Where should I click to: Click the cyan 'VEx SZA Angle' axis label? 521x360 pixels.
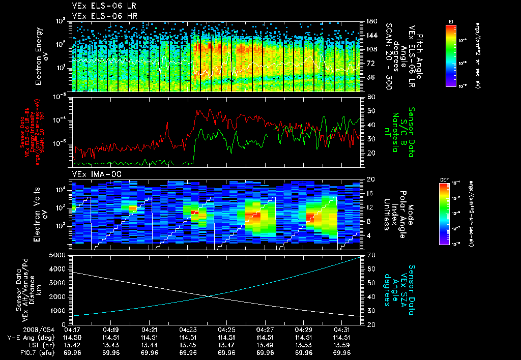point(399,290)
